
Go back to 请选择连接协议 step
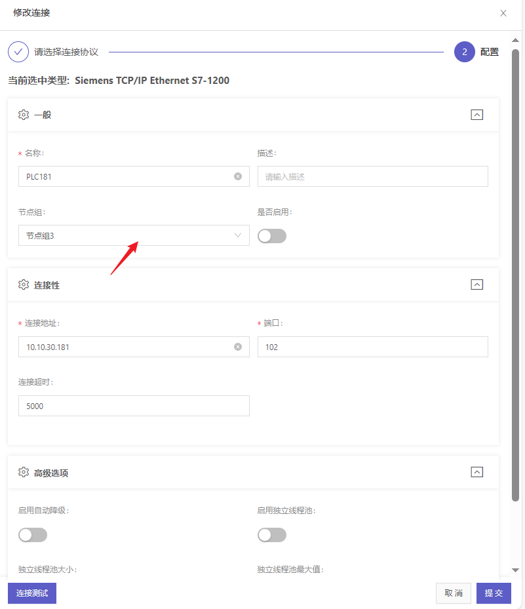66,52
